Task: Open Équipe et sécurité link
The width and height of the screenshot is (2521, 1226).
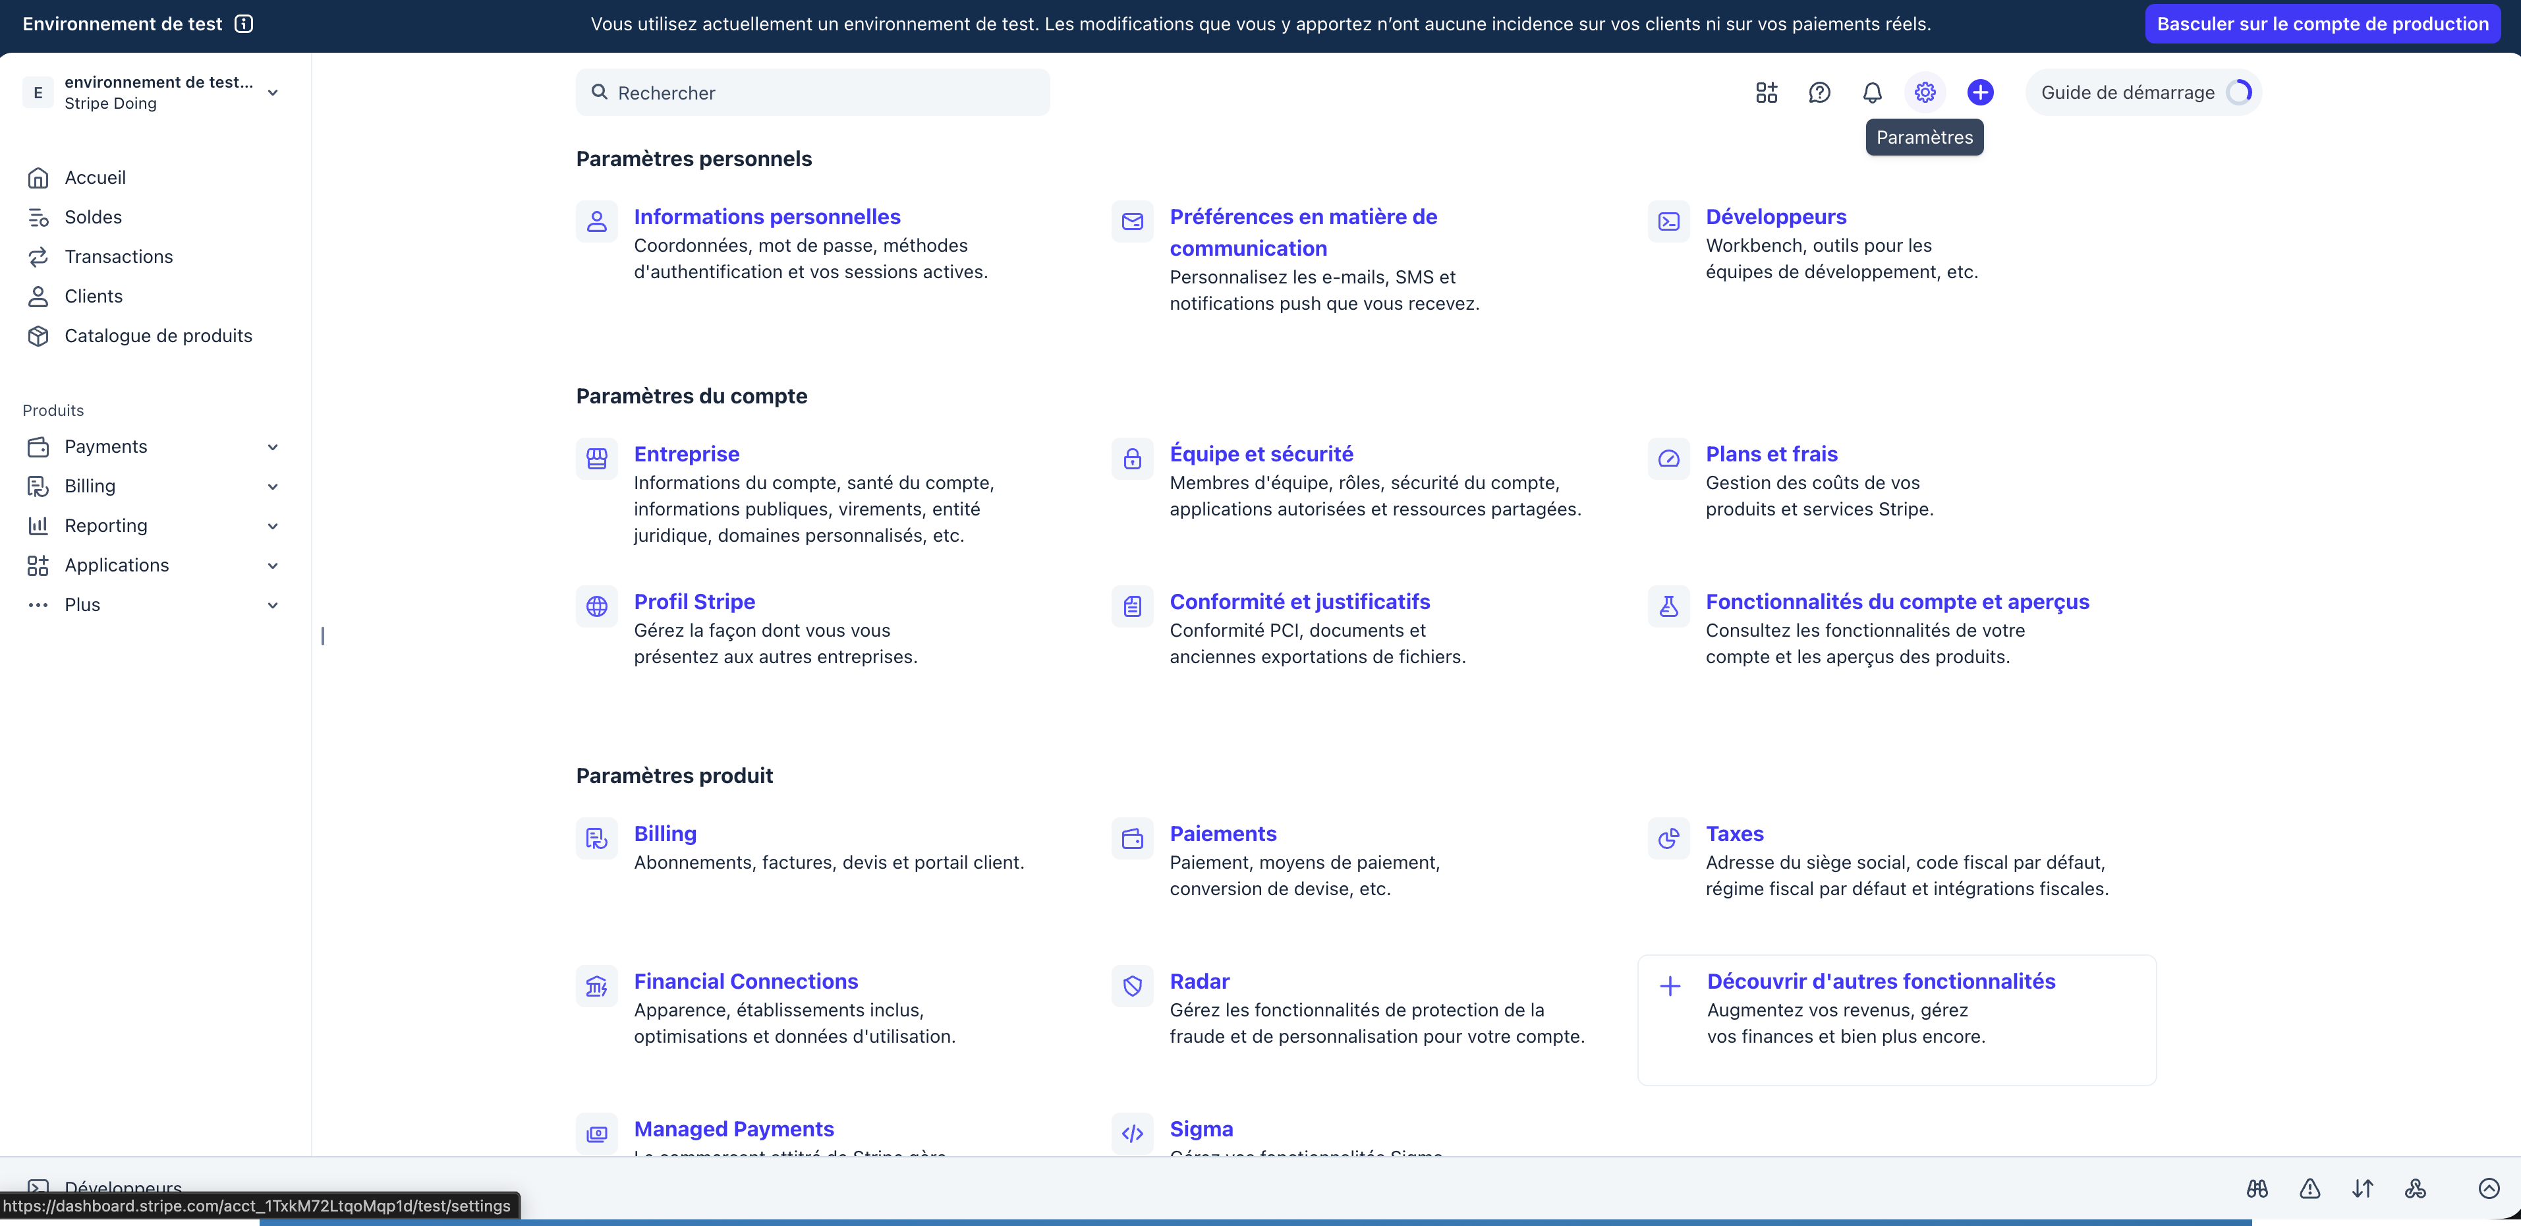Action: [x=1260, y=453]
